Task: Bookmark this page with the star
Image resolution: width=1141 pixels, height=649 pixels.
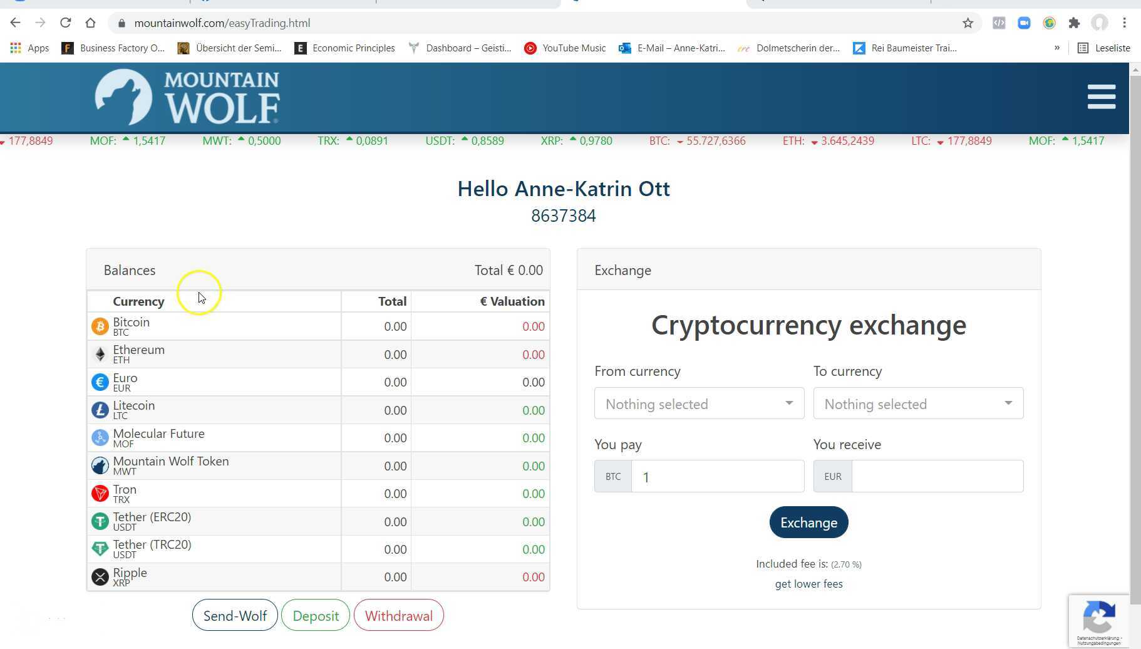Action: pyautogui.click(x=968, y=23)
